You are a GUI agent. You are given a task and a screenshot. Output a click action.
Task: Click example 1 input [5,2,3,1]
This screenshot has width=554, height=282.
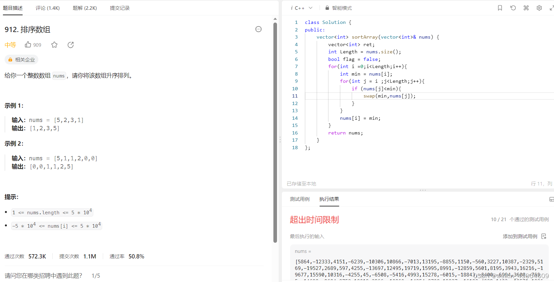[x=69, y=120]
